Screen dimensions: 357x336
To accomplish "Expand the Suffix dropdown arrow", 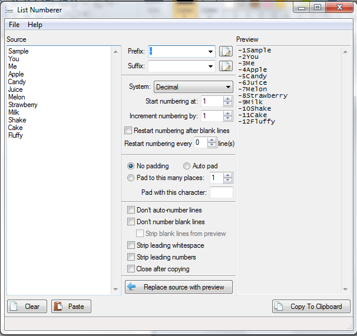I will 210,66.
